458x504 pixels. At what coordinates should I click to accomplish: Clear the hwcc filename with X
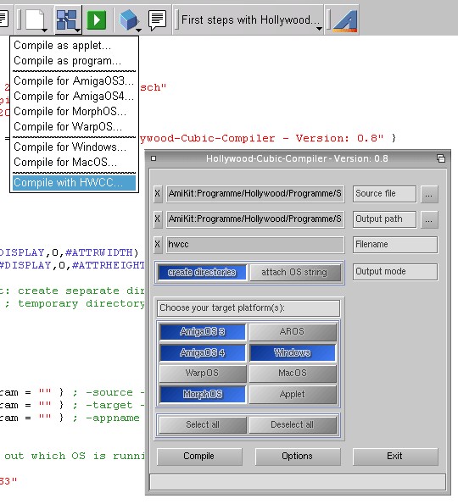(158, 244)
